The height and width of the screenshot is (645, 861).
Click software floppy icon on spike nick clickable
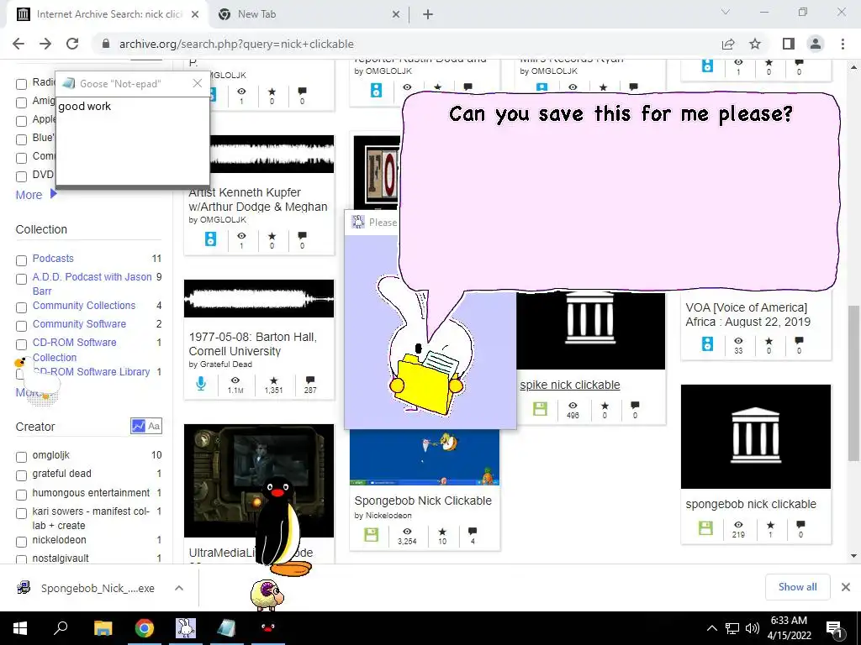(541, 409)
